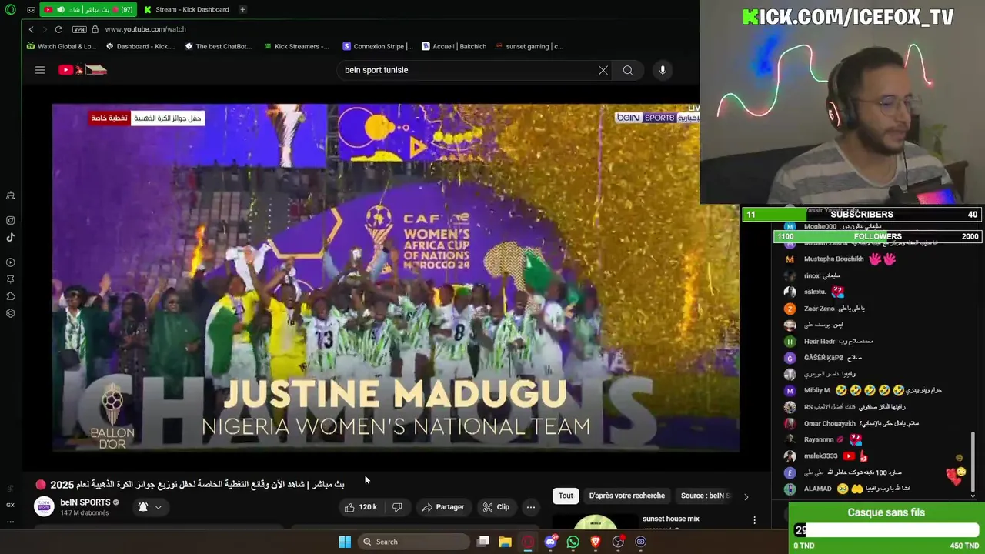
Task: Expand subscription notification dropdown arrow
Action: pyautogui.click(x=158, y=507)
